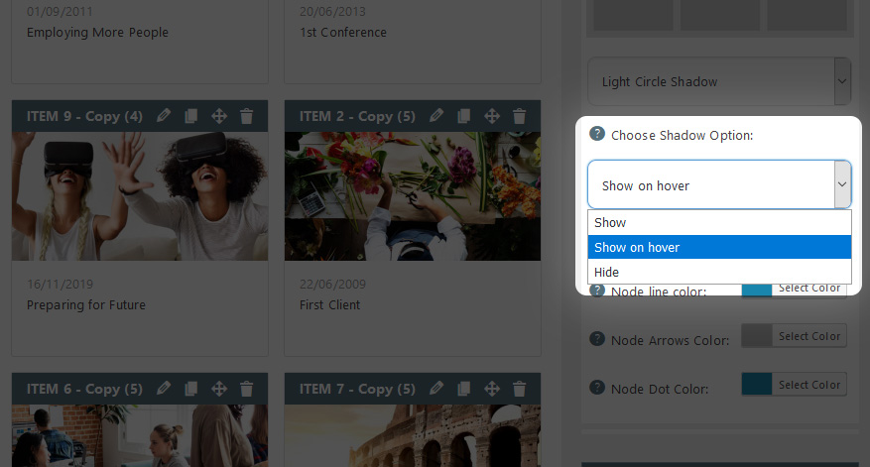Image resolution: width=870 pixels, height=467 pixels.
Task: Choose the Hide option in list
Action: 719,272
